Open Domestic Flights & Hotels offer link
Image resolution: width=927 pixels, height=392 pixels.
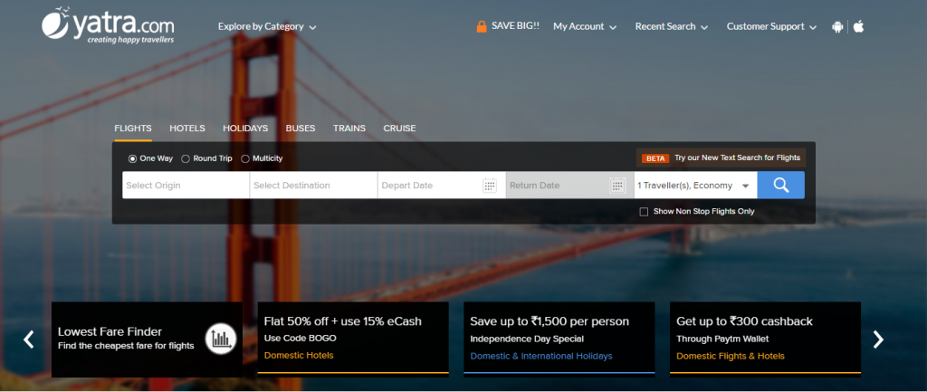[731, 356]
